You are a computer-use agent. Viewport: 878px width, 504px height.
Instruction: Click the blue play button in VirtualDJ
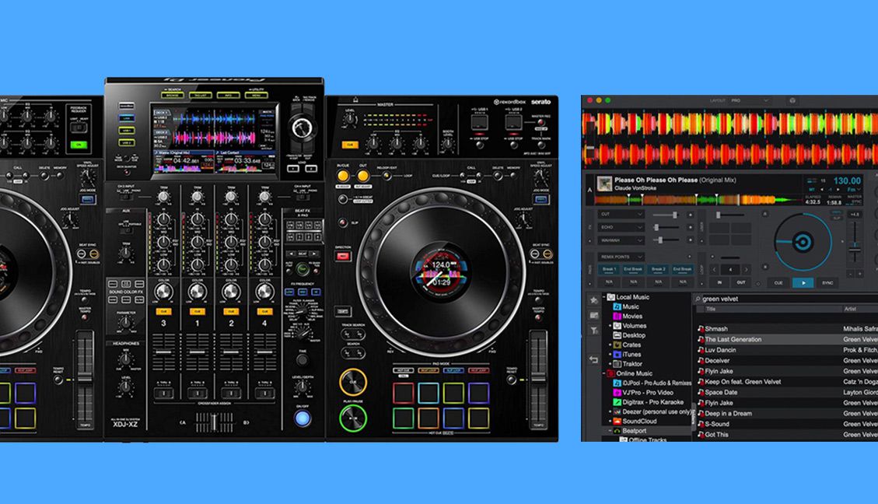(803, 283)
